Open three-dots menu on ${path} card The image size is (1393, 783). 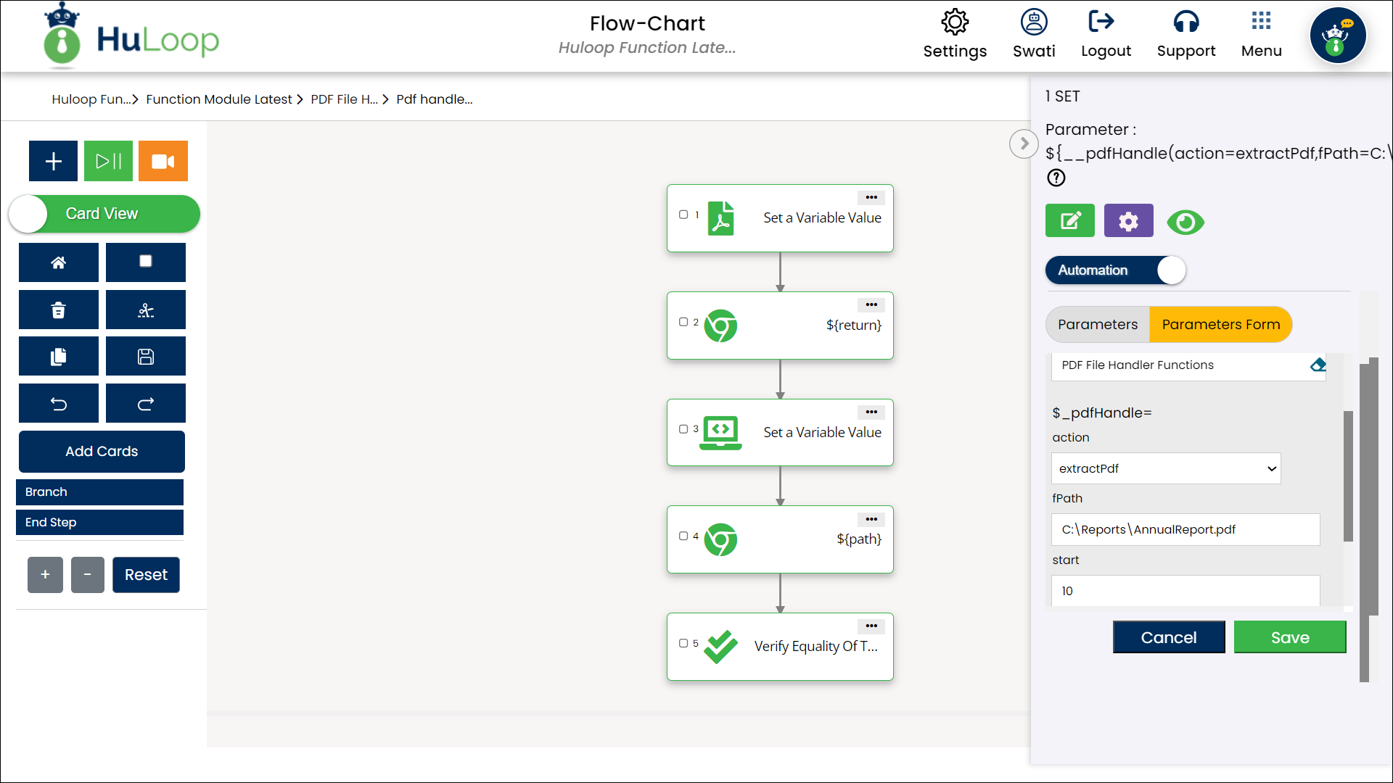point(871,519)
